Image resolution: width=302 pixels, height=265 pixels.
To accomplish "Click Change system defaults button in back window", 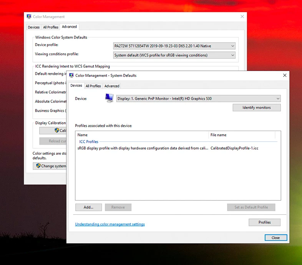I will (50, 166).
